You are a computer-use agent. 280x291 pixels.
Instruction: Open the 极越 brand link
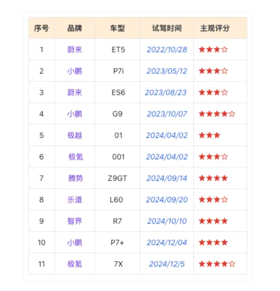75,135
